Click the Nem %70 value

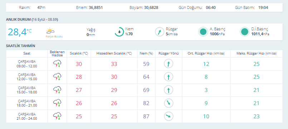click(x=129, y=34)
